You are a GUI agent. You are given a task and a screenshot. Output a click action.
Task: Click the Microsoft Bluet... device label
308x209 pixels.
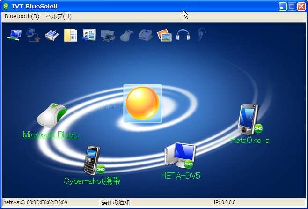click(x=52, y=134)
